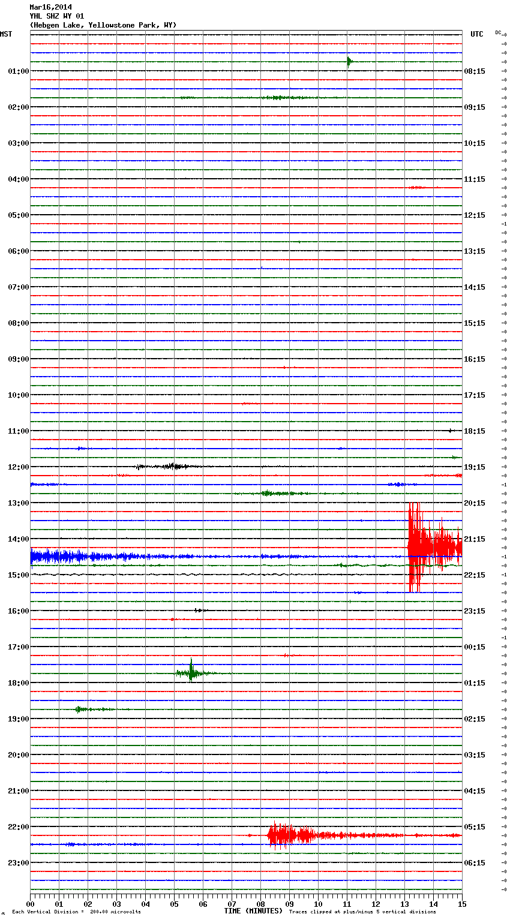This screenshot has width=510, height=920.
Task: Click minute axis tick label 00
Action: tap(30, 904)
